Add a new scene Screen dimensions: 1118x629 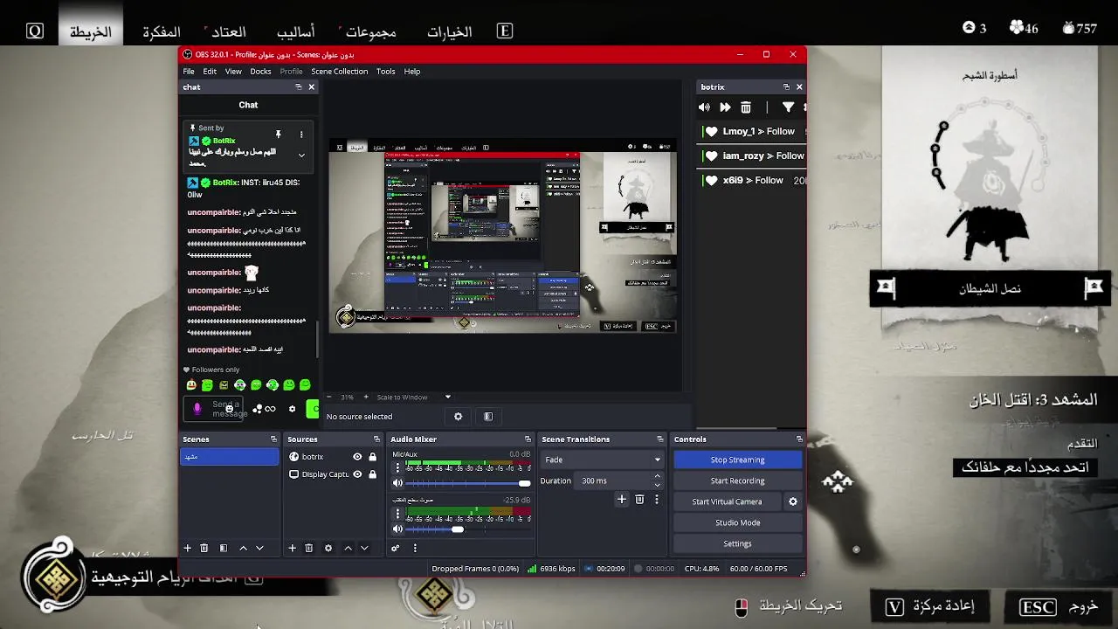pyautogui.click(x=187, y=548)
